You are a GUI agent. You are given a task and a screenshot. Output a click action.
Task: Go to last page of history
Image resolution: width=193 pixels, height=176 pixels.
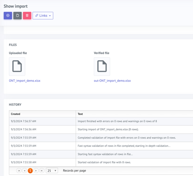[42, 171]
